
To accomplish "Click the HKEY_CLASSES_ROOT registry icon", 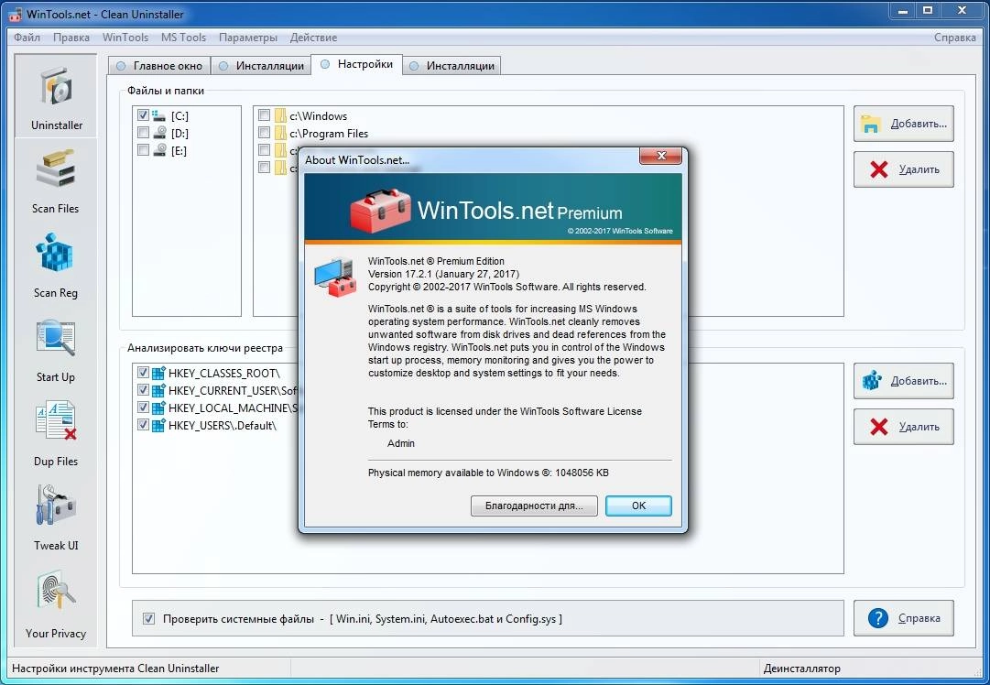I will coord(159,373).
